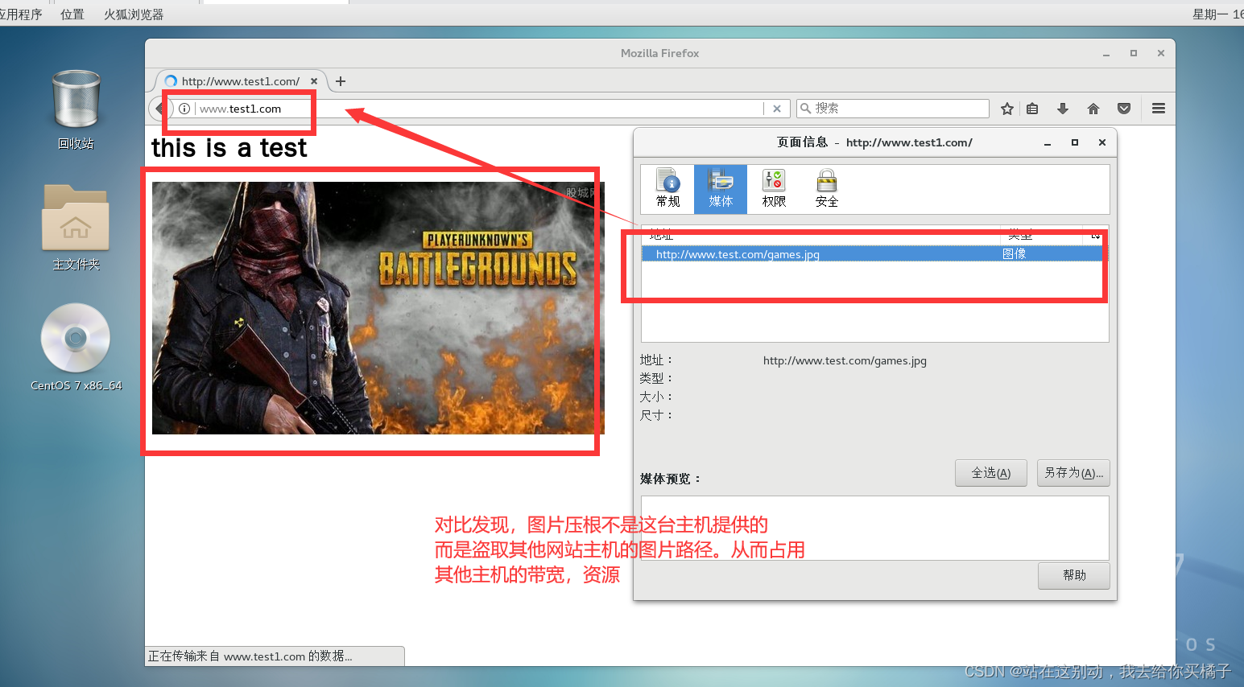Go to the Firefox home page icon
The image size is (1244, 687).
tap(1093, 109)
